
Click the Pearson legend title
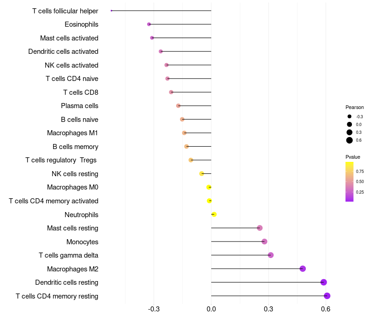(x=354, y=107)
